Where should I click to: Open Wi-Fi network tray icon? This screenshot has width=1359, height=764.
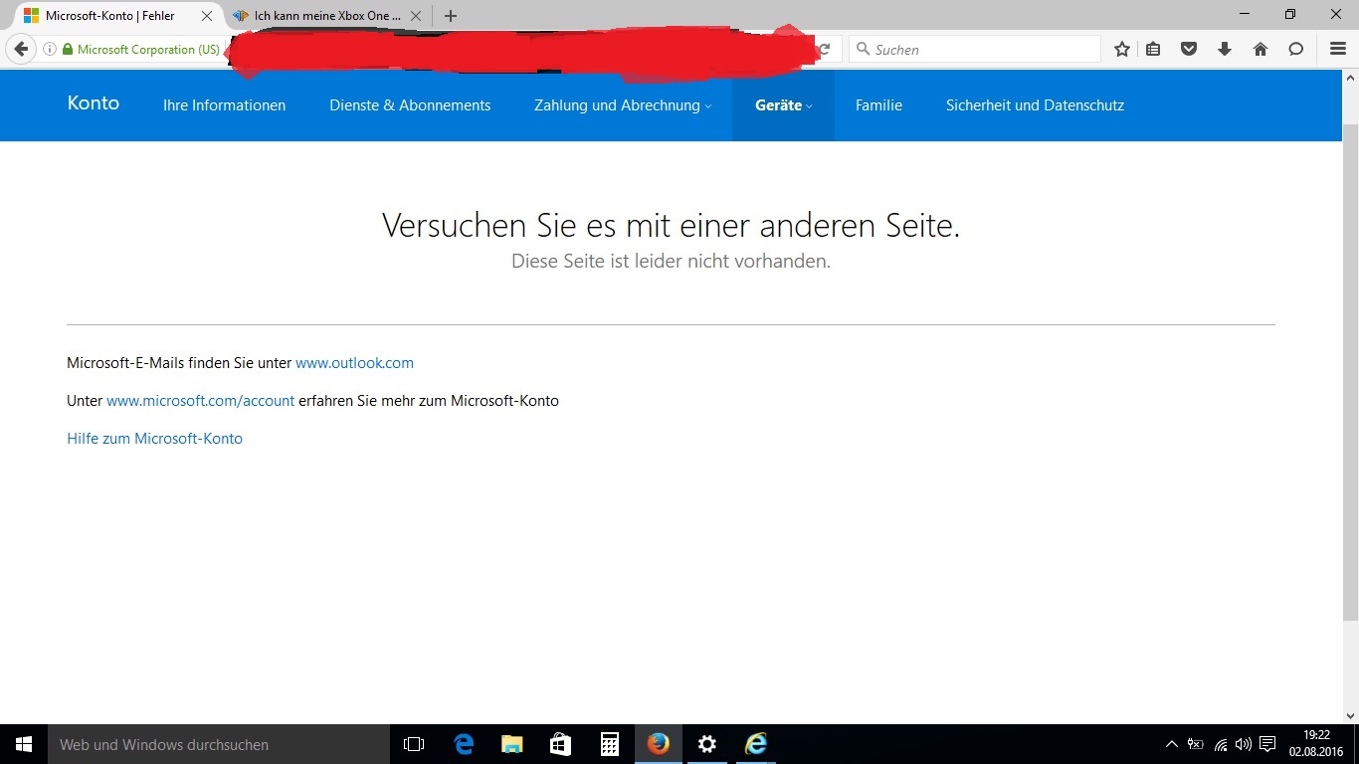pyautogui.click(x=1221, y=744)
